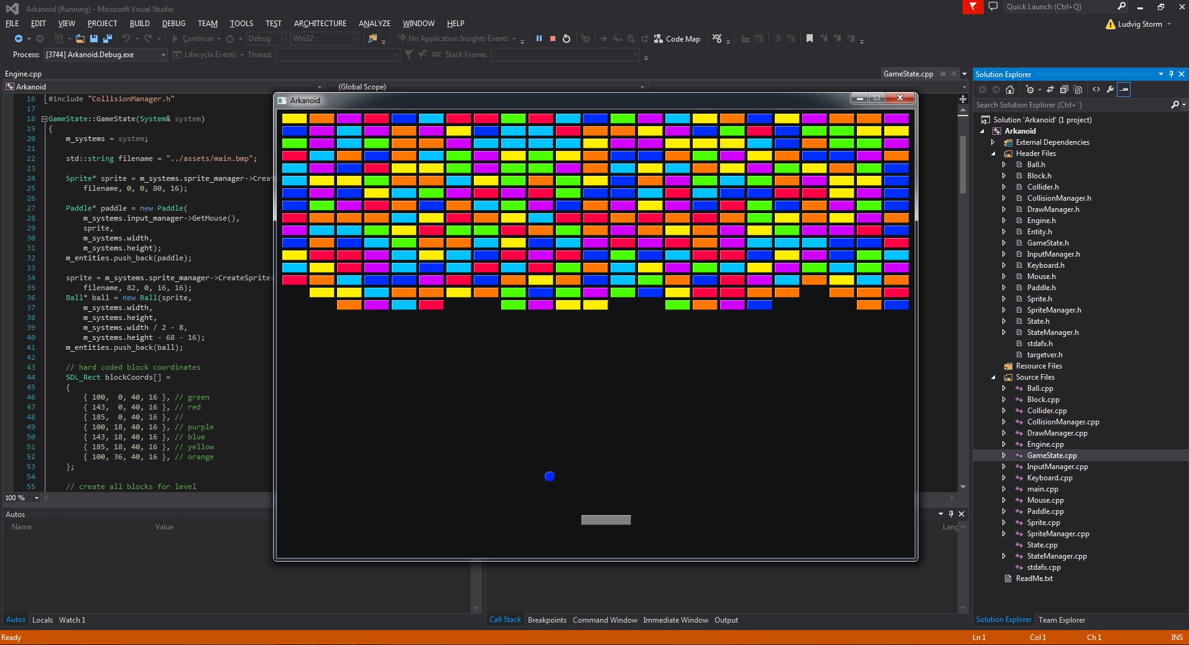Toggle bookmark with the bookmark icon
Screen dimensions: 1189x645
tap(809, 39)
